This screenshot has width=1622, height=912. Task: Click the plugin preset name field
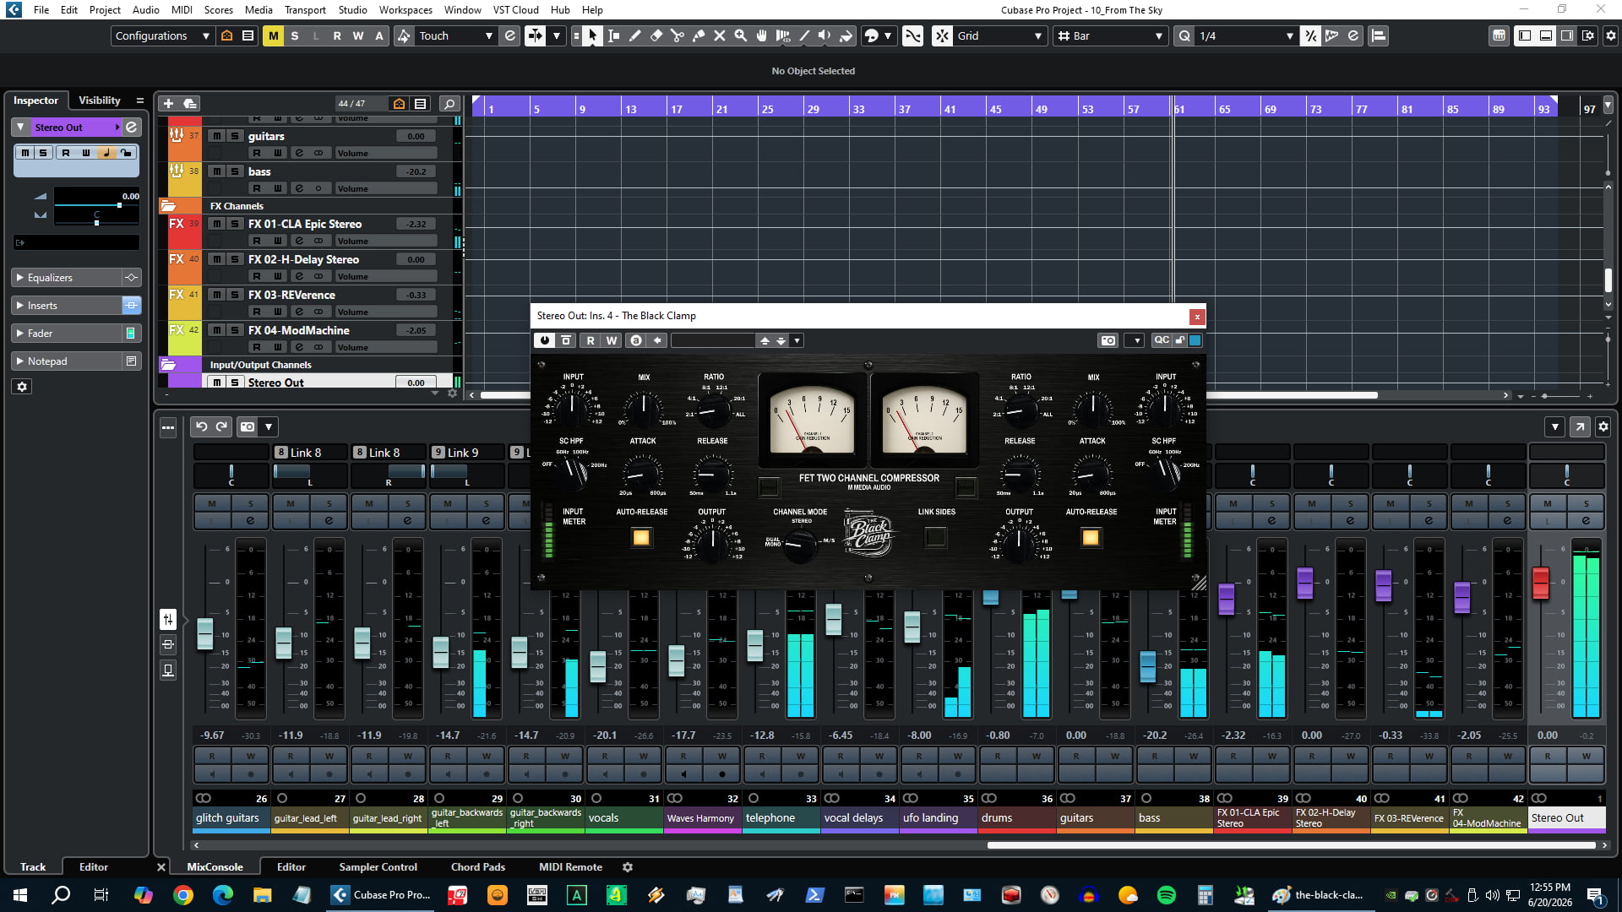(x=712, y=340)
